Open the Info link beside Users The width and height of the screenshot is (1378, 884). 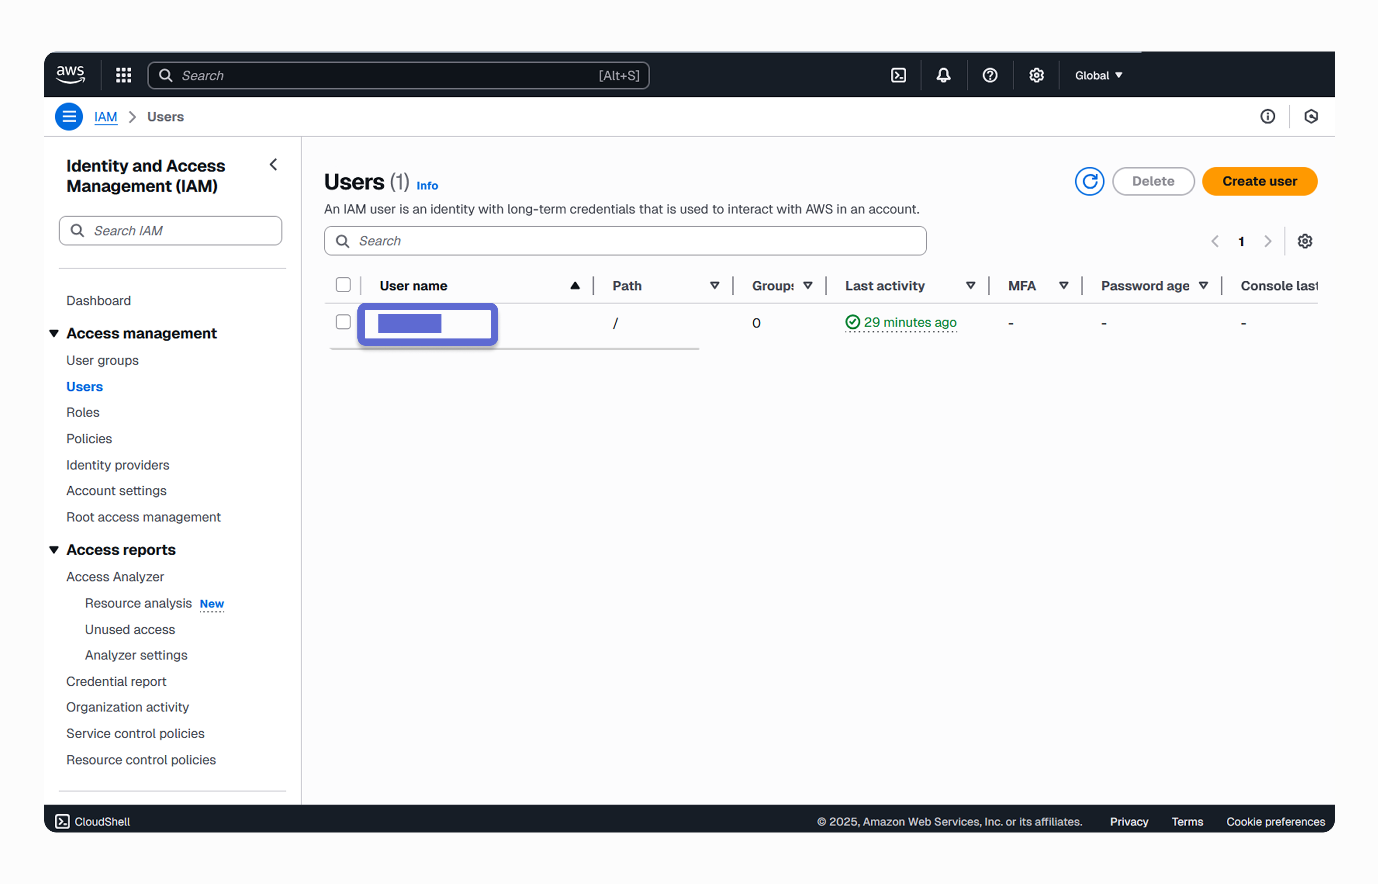coord(427,185)
